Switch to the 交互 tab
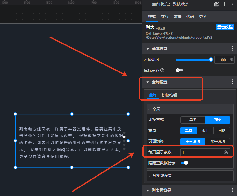 click(165, 17)
